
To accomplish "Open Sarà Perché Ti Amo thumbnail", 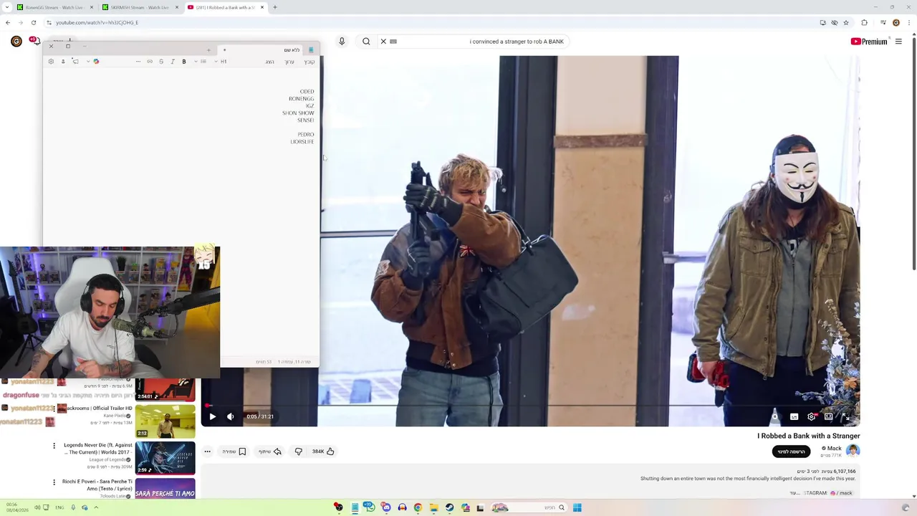I will click(165, 489).
